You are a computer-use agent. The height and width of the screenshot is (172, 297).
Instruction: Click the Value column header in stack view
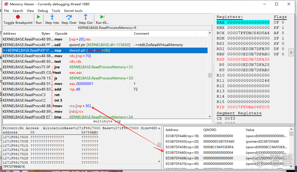click(266, 130)
